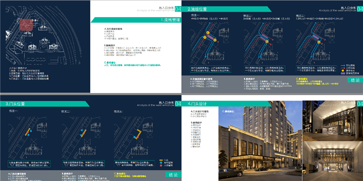Click the 2.流线位置 heading banner
The height and width of the screenshot is (181, 363).
point(226,9)
